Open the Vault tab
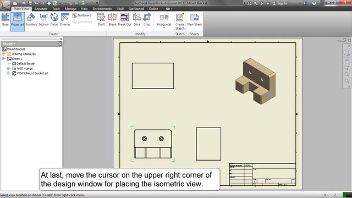This screenshot has width=352, height=198. (120, 9)
